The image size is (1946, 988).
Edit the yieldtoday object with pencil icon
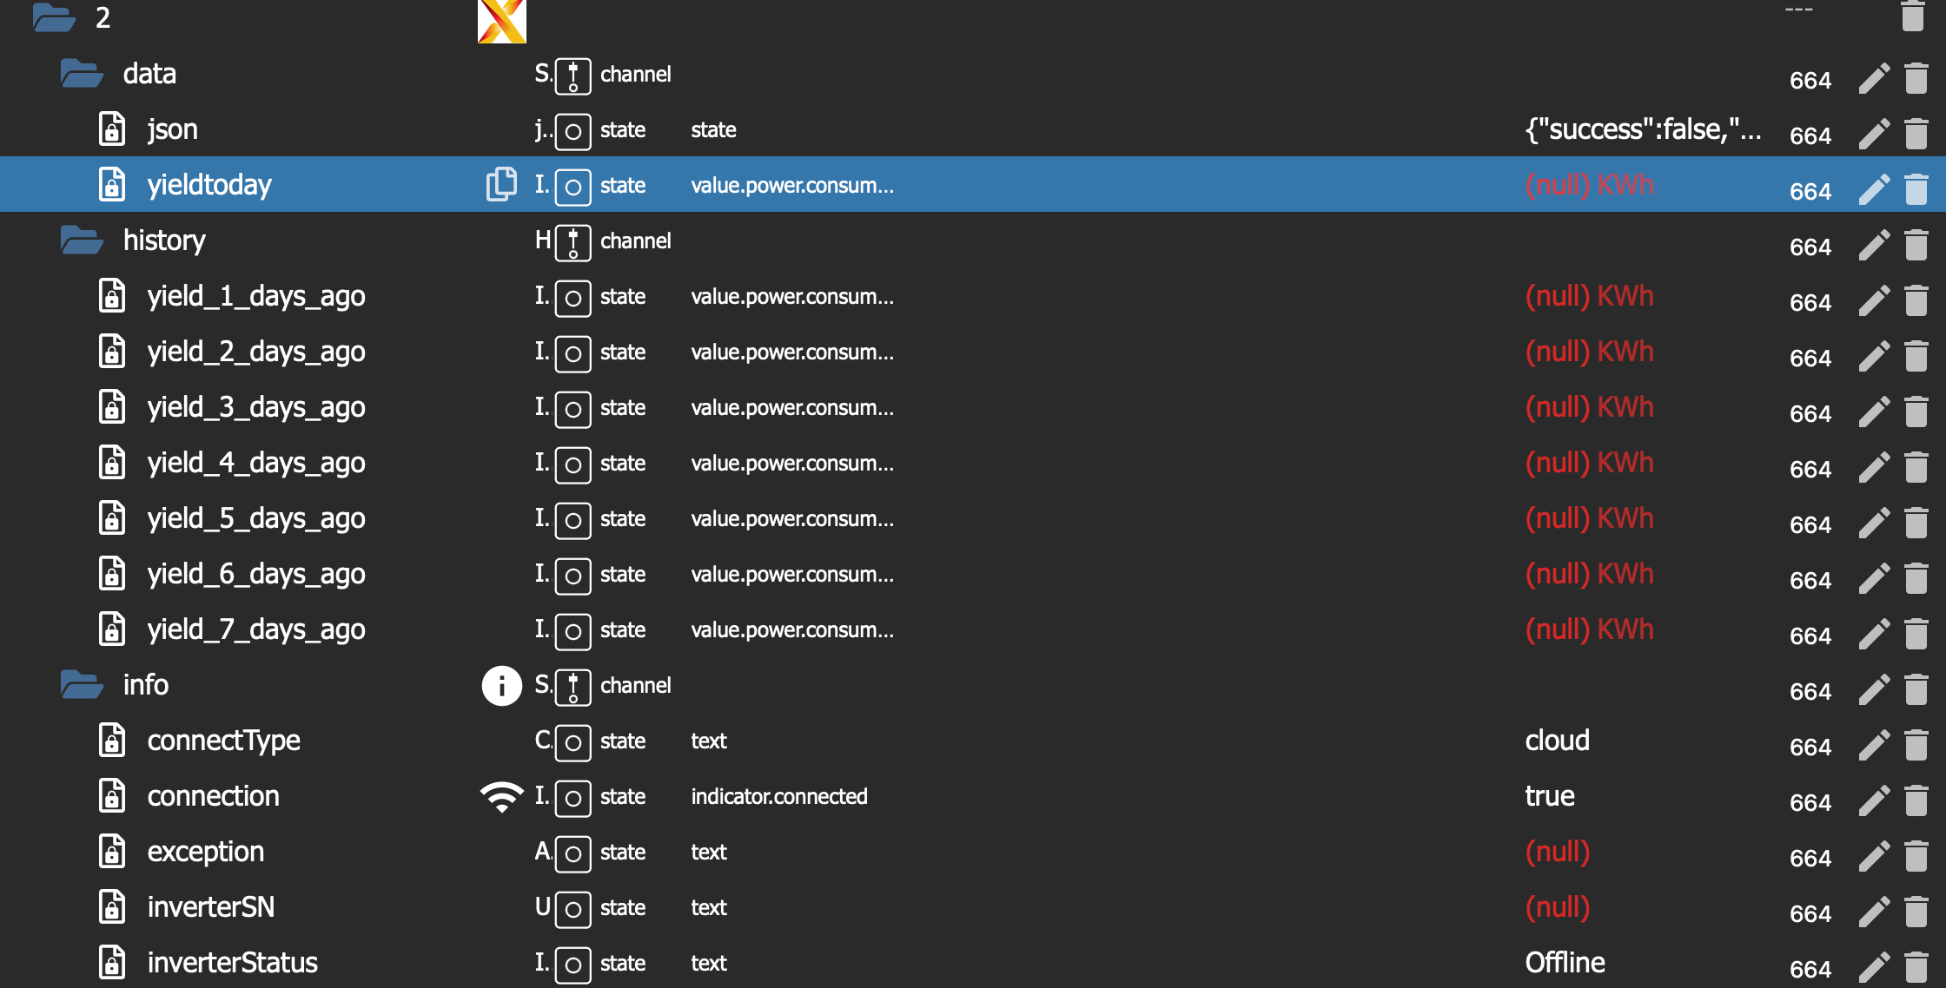point(1874,189)
